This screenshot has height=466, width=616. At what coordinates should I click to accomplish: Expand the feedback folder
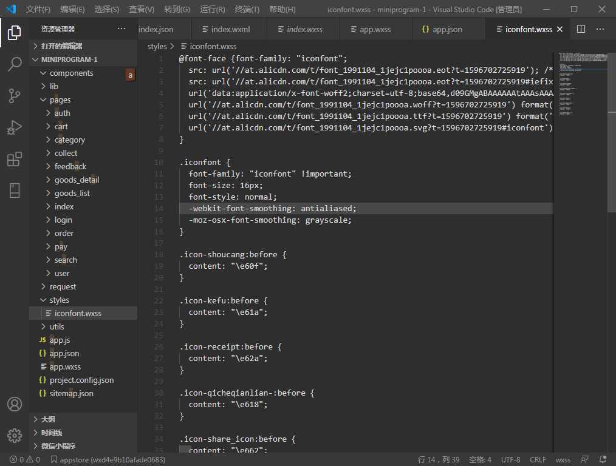[x=83, y=166]
